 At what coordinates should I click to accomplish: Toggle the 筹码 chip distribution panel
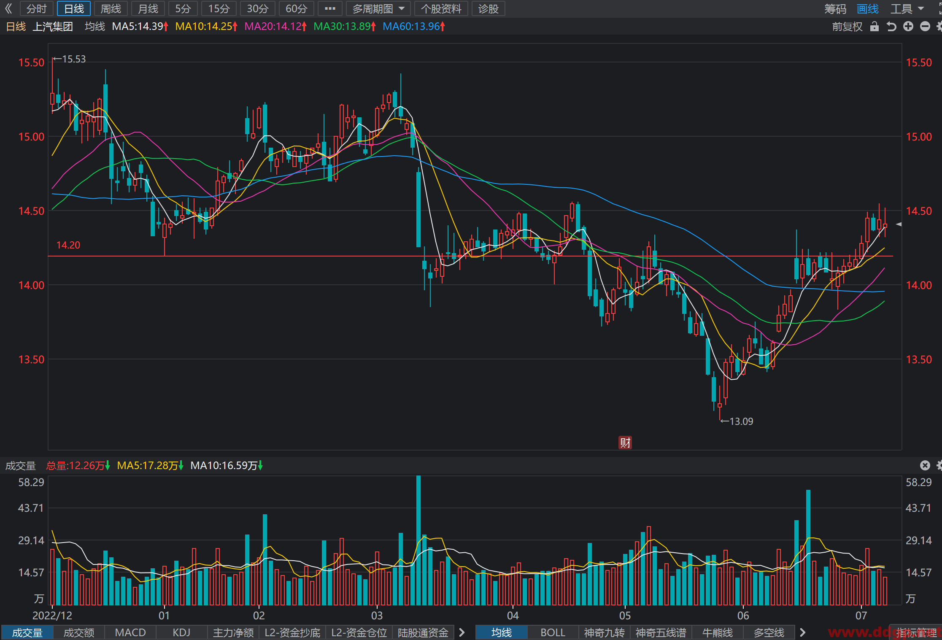click(x=835, y=8)
